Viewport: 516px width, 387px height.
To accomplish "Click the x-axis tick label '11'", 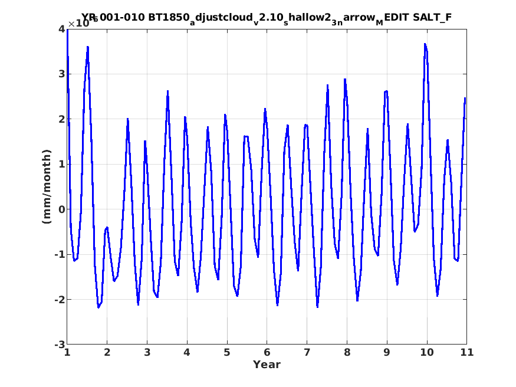I will coord(466,352).
